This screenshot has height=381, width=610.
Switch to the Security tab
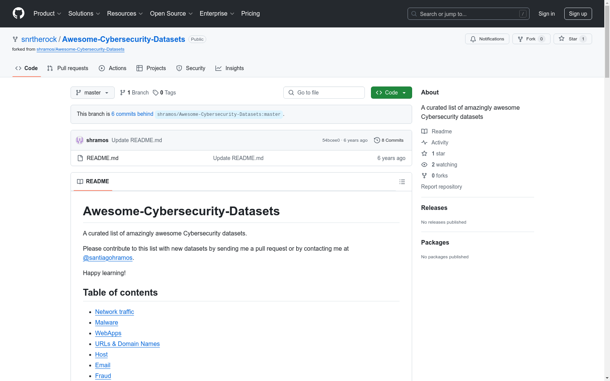pyautogui.click(x=191, y=68)
